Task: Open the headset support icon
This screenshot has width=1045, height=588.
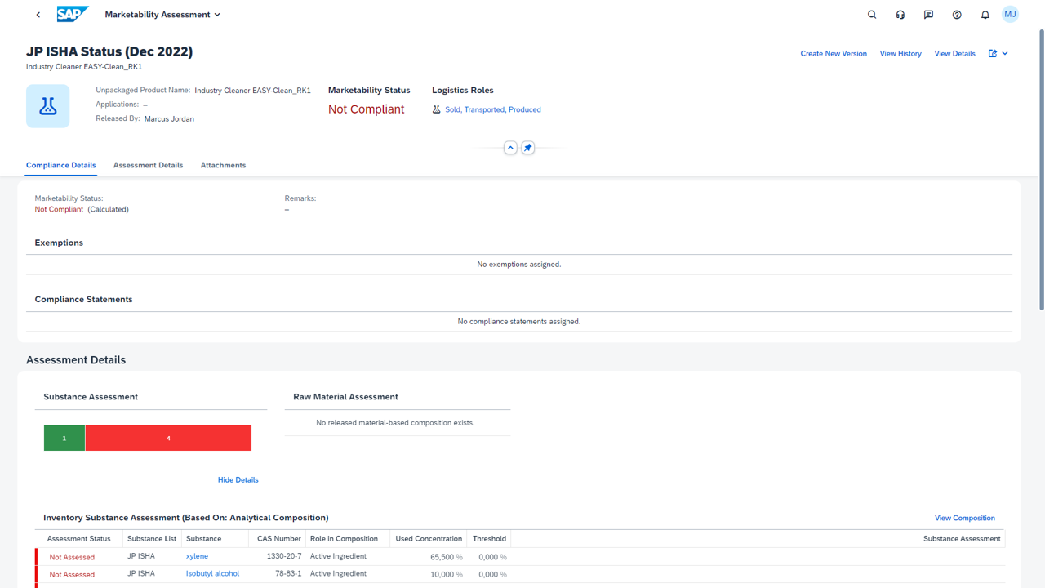Action: (900, 15)
